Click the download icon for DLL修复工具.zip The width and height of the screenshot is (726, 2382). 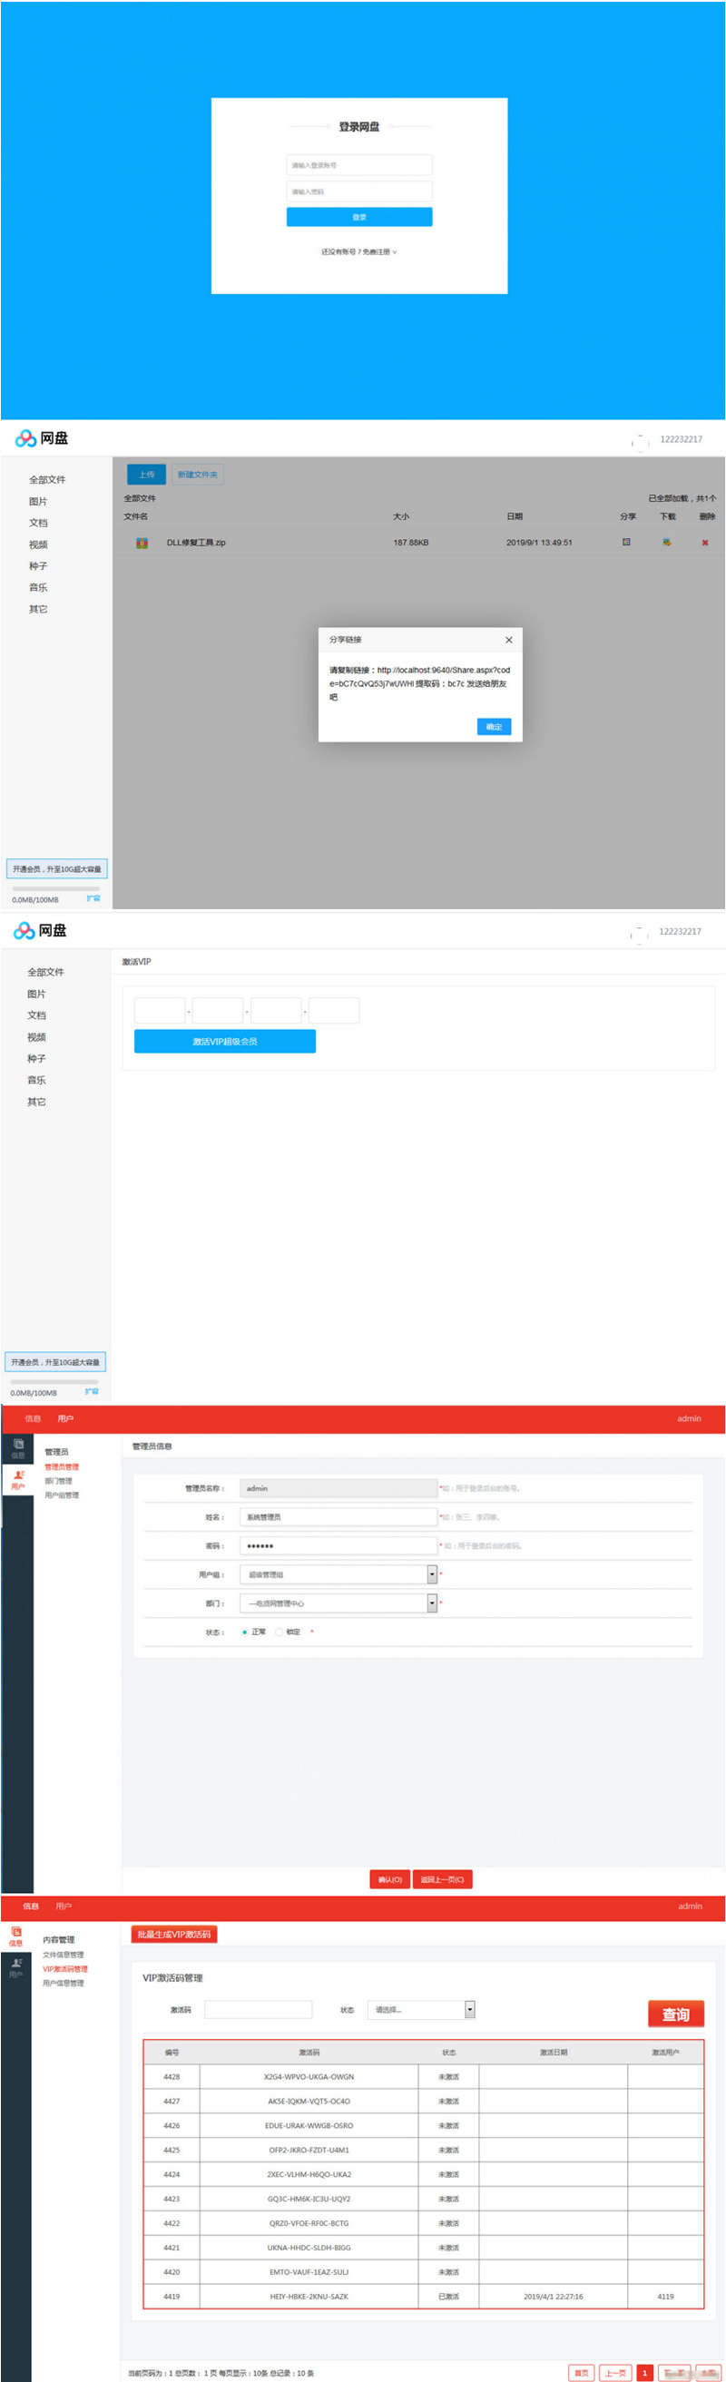pos(666,542)
